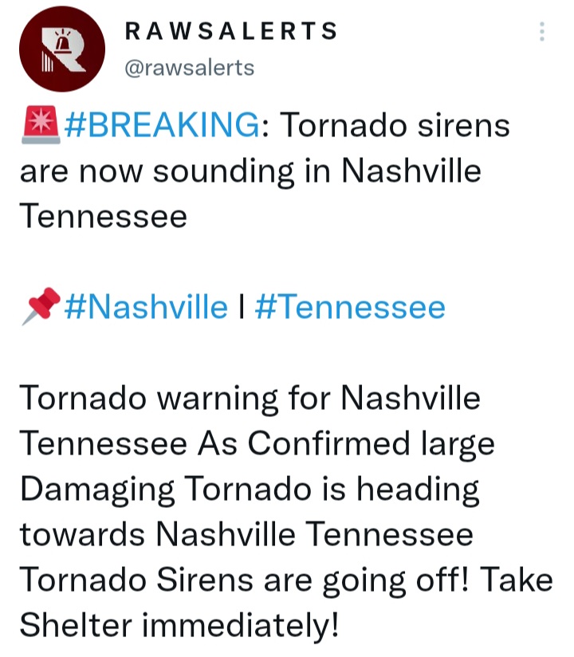Viewport: 574px width, 657px height.
Task: Click the red pushpin emoji
Action: [x=41, y=306]
